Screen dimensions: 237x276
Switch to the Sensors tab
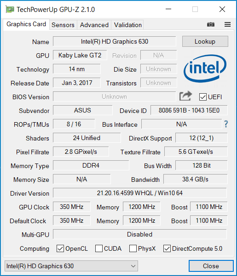pos(63,25)
